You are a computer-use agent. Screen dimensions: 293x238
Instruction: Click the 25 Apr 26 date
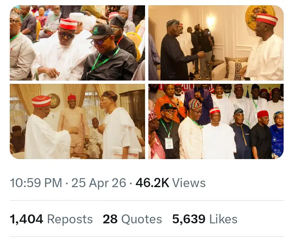(99, 183)
